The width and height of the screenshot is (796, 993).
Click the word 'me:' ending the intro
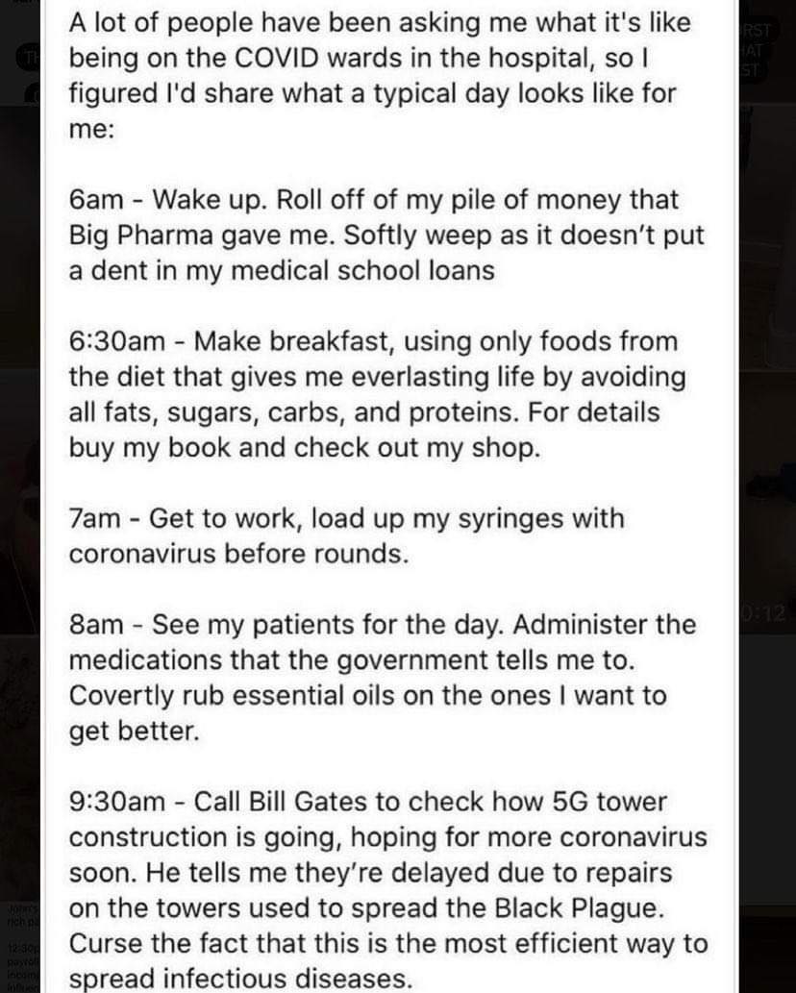[91, 130]
